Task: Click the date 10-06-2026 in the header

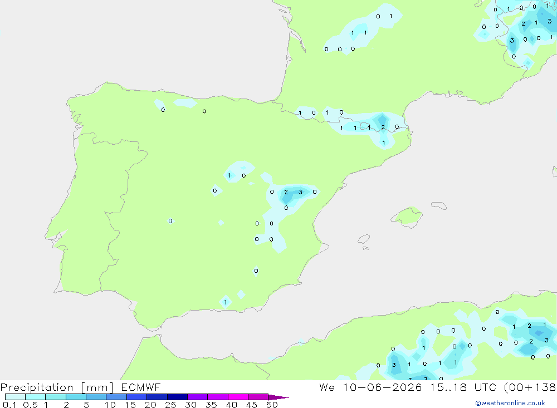Action: (x=382, y=387)
